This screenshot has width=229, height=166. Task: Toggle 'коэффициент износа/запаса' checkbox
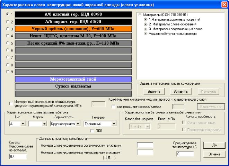click(x=113, y=107)
